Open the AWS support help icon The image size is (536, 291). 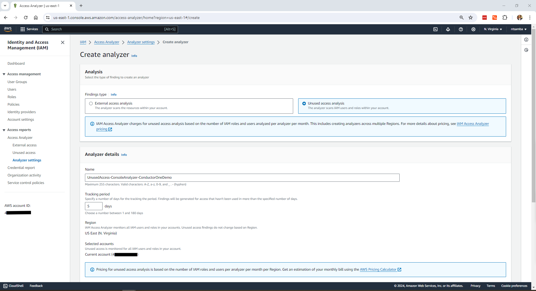461,29
